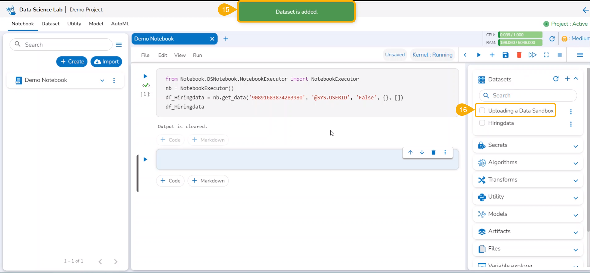The height and width of the screenshot is (273, 590).
Task: Click the RAM usage progress bar
Action: (x=520, y=43)
